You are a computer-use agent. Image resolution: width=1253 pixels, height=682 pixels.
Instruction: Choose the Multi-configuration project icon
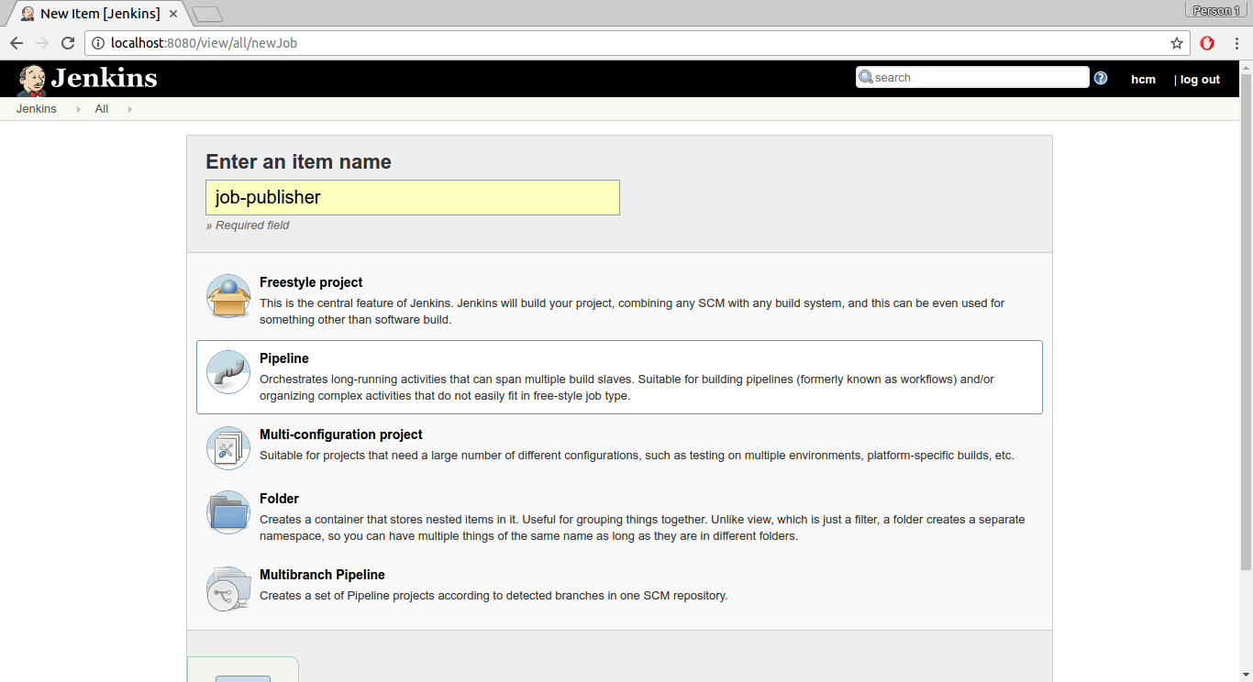tap(228, 448)
